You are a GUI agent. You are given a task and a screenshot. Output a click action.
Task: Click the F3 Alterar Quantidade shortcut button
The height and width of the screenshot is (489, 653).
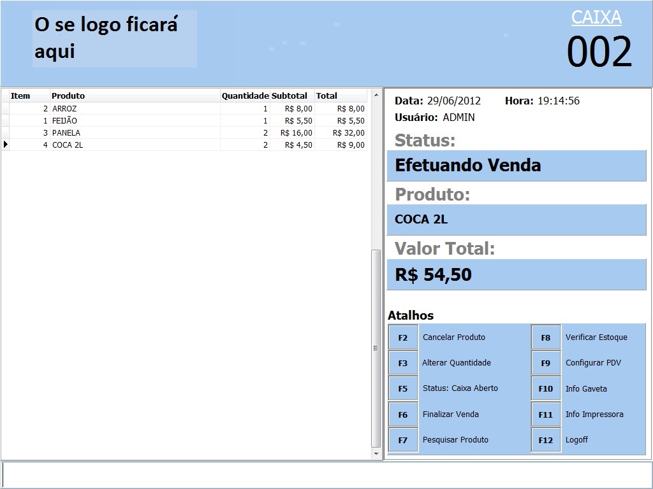pos(403,363)
